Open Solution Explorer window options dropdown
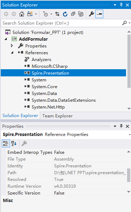131x212 pixels. pyautogui.click(x=115, y=5)
